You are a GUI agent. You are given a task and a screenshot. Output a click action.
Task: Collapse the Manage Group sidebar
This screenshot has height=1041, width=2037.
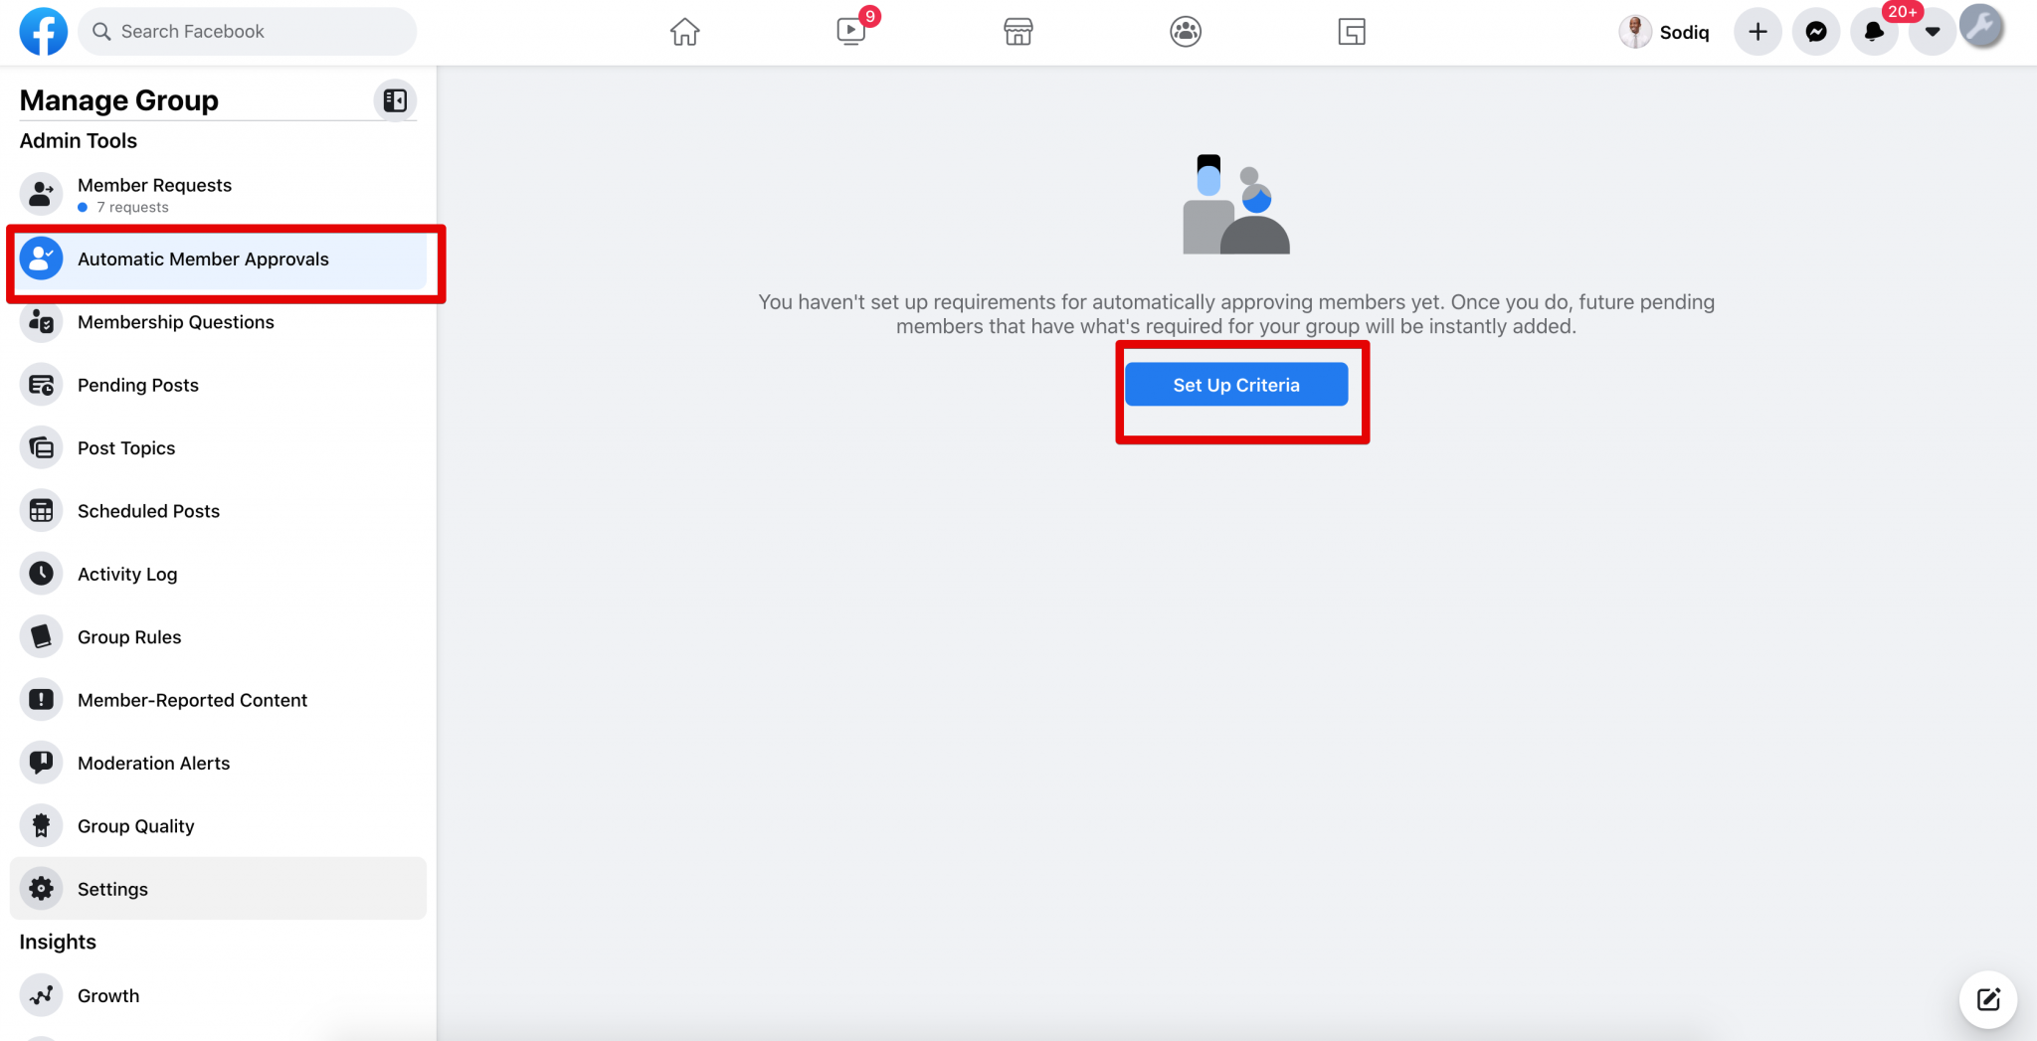click(395, 100)
